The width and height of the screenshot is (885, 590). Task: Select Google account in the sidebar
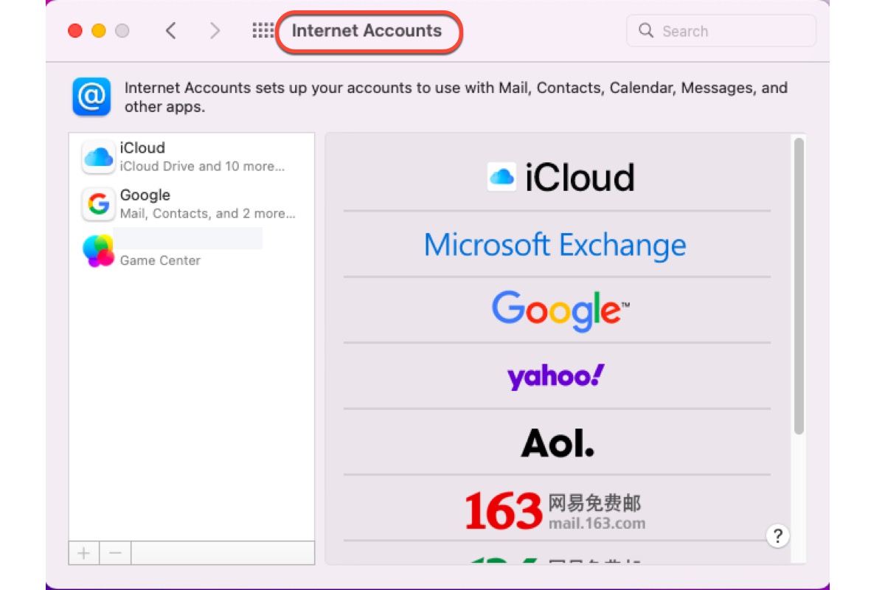pos(192,204)
